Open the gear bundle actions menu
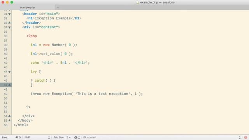 point(77,137)
